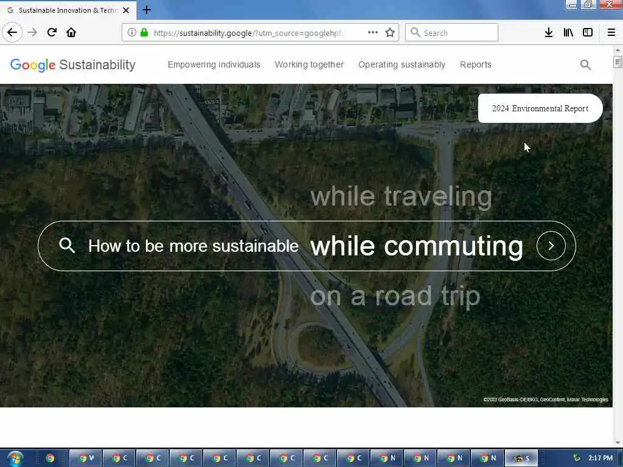The image size is (623, 467).
Task: Click the scrollbar up arrow
Action: click(618, 50)
